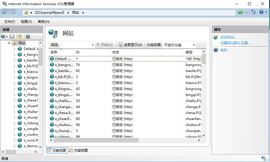Click the Delete Connection globe icon
Screen dimensions: 270x162
(28, 37)
